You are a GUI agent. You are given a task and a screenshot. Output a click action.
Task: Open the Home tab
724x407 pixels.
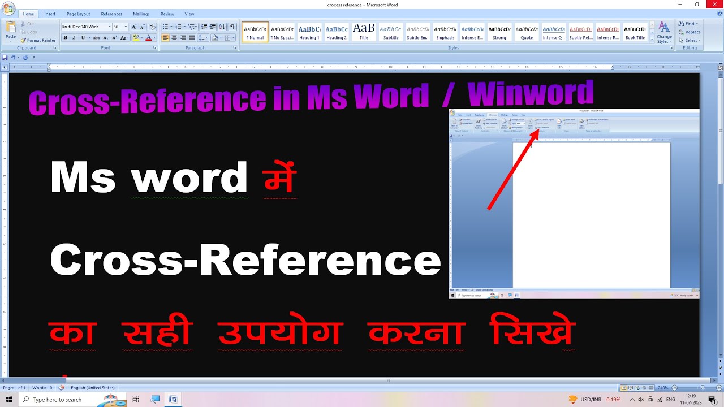pos(28,14)
